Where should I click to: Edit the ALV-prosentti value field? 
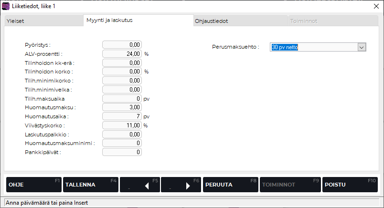[x=122, y=54]
